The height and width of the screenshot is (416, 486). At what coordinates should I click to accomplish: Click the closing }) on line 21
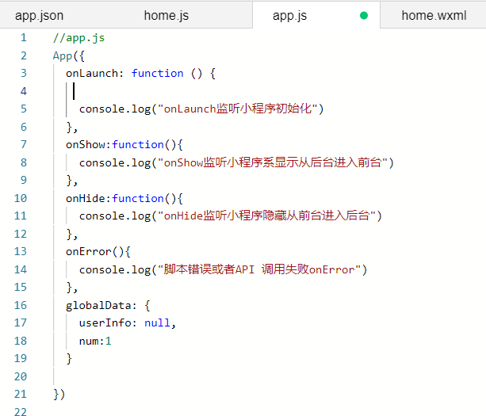coord(59,395)
